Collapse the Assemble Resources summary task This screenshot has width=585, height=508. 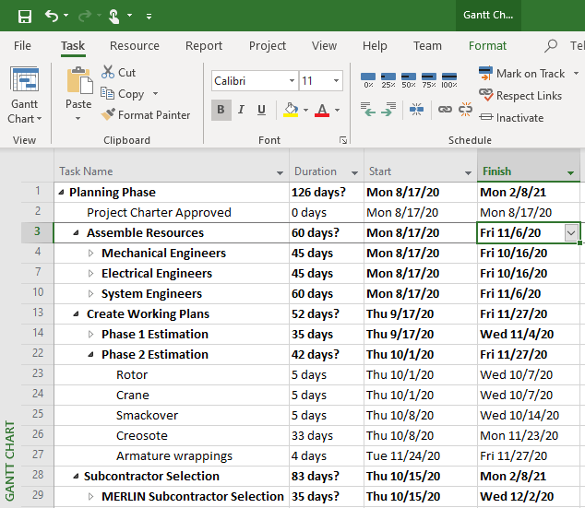[76, 233]
